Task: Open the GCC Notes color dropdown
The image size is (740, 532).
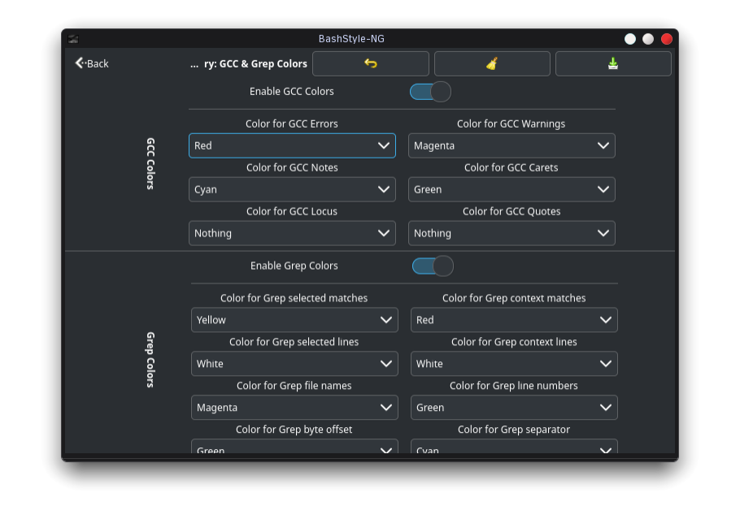Action: [292, 189]
